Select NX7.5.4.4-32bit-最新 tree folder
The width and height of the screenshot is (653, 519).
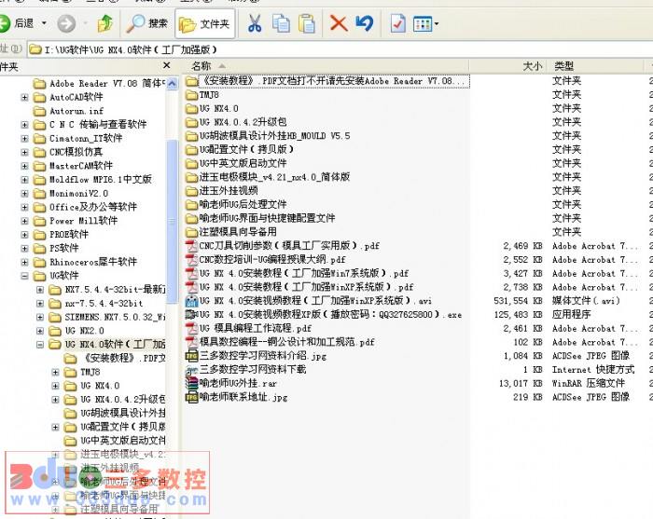click(x=107, y=290)
